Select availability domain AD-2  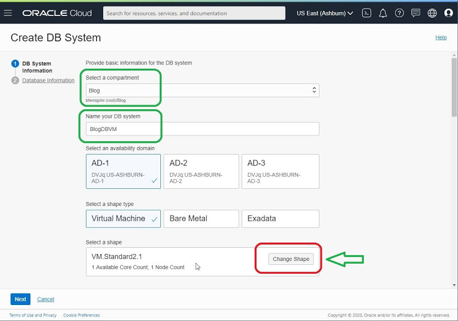click(202, 171)
